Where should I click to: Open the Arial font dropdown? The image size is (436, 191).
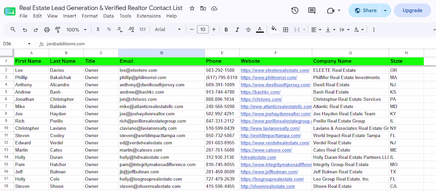(168, 29)
